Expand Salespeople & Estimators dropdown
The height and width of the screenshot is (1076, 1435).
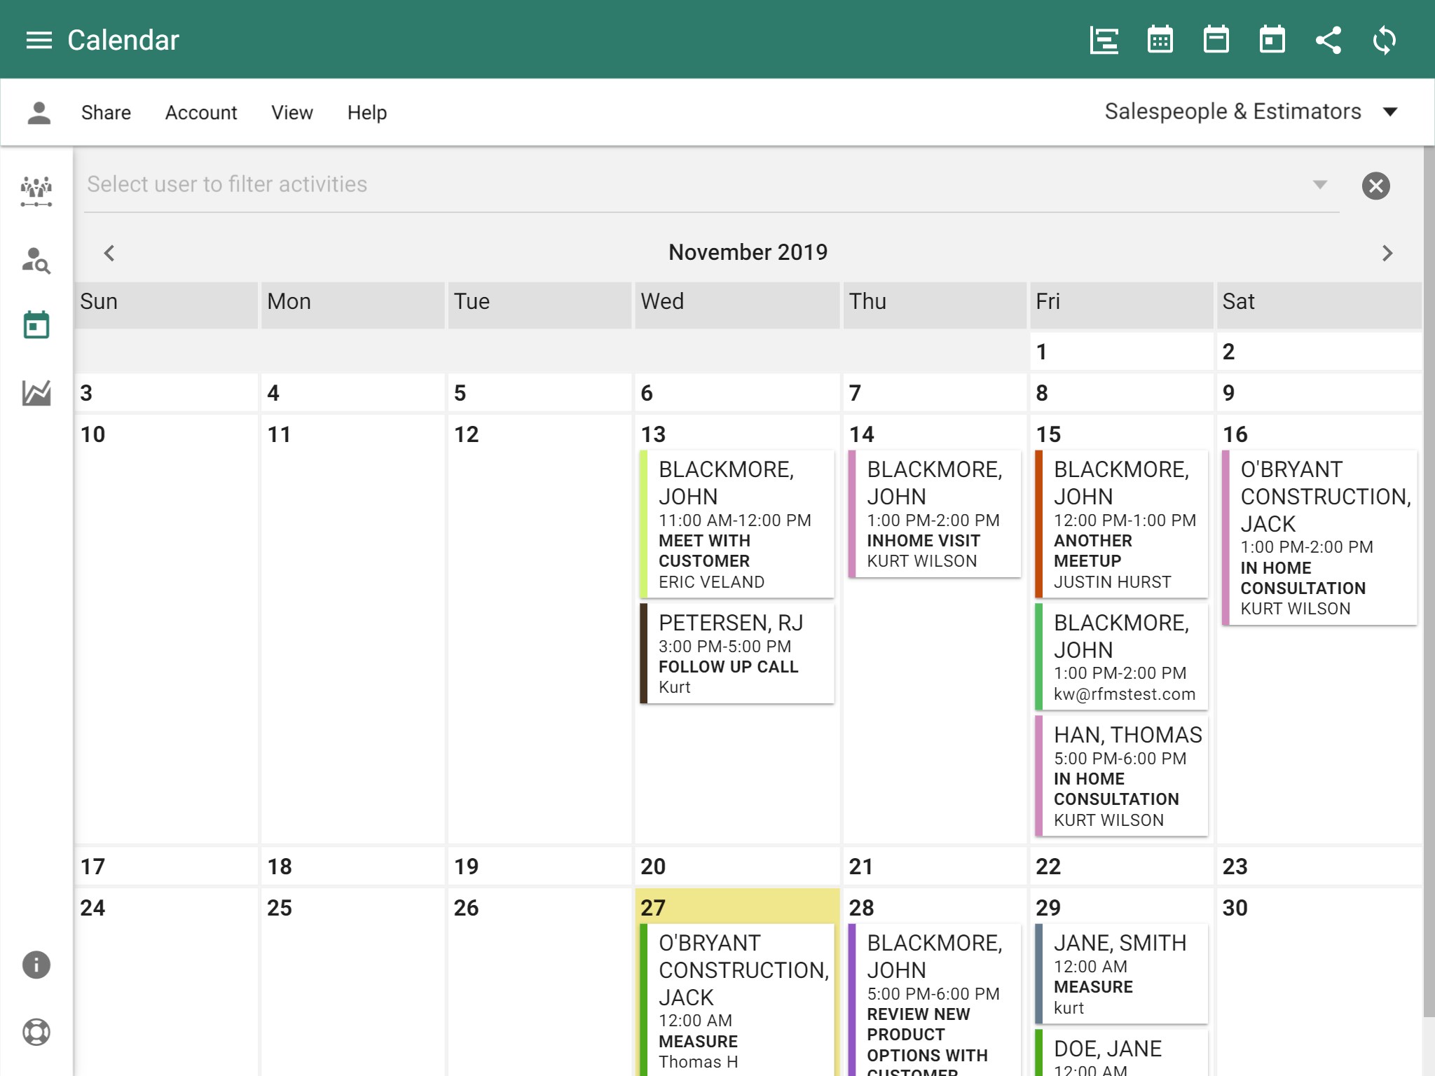coord(1390,112)
